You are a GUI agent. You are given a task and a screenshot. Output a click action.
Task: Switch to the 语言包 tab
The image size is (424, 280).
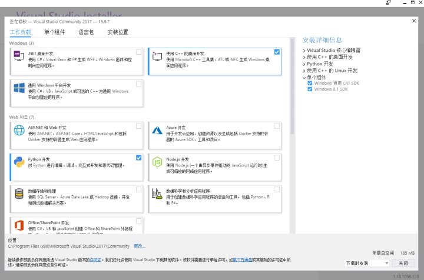coord(86,32)
